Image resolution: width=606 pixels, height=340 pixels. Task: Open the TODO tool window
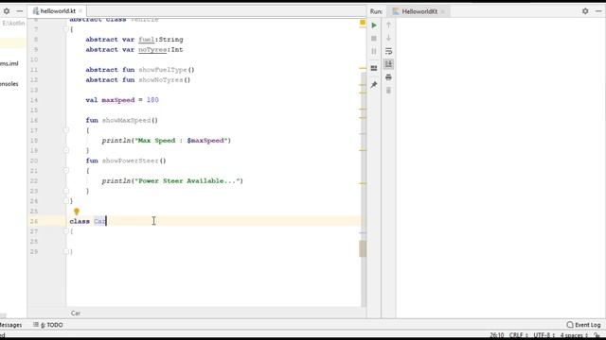(x=48, y=325)
